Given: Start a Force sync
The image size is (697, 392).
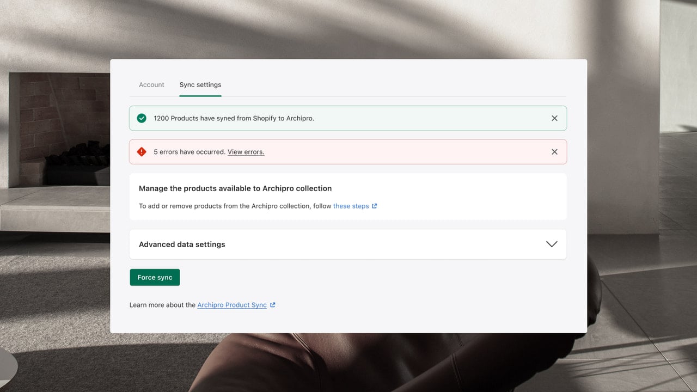Looking at the screenshot, I should (x=155, y=277).
